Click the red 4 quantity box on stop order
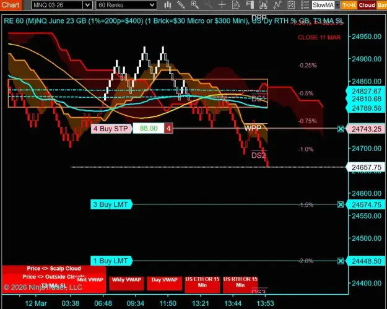This screenshot has width=387, height=309. point(168,129)
